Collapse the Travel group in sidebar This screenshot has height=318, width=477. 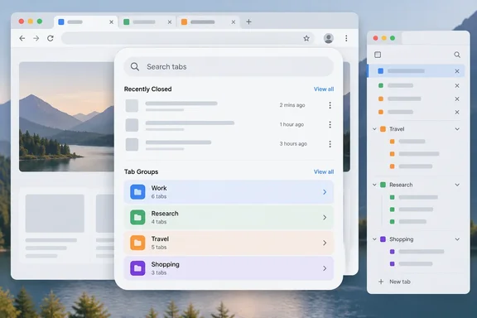[x=374, y=129]
